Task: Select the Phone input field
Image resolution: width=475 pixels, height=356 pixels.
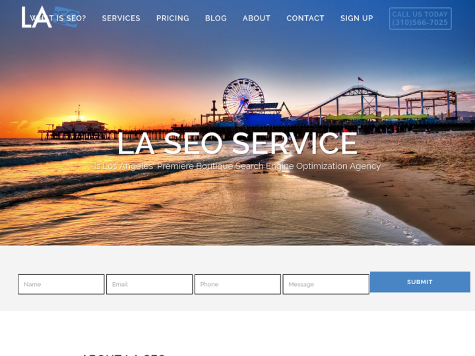Action: [237, 284]
